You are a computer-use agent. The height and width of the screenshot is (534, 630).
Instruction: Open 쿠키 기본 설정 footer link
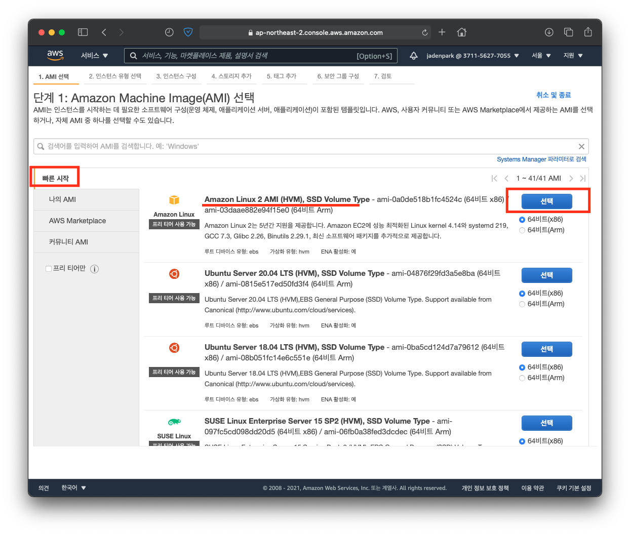tap(574, 488)
